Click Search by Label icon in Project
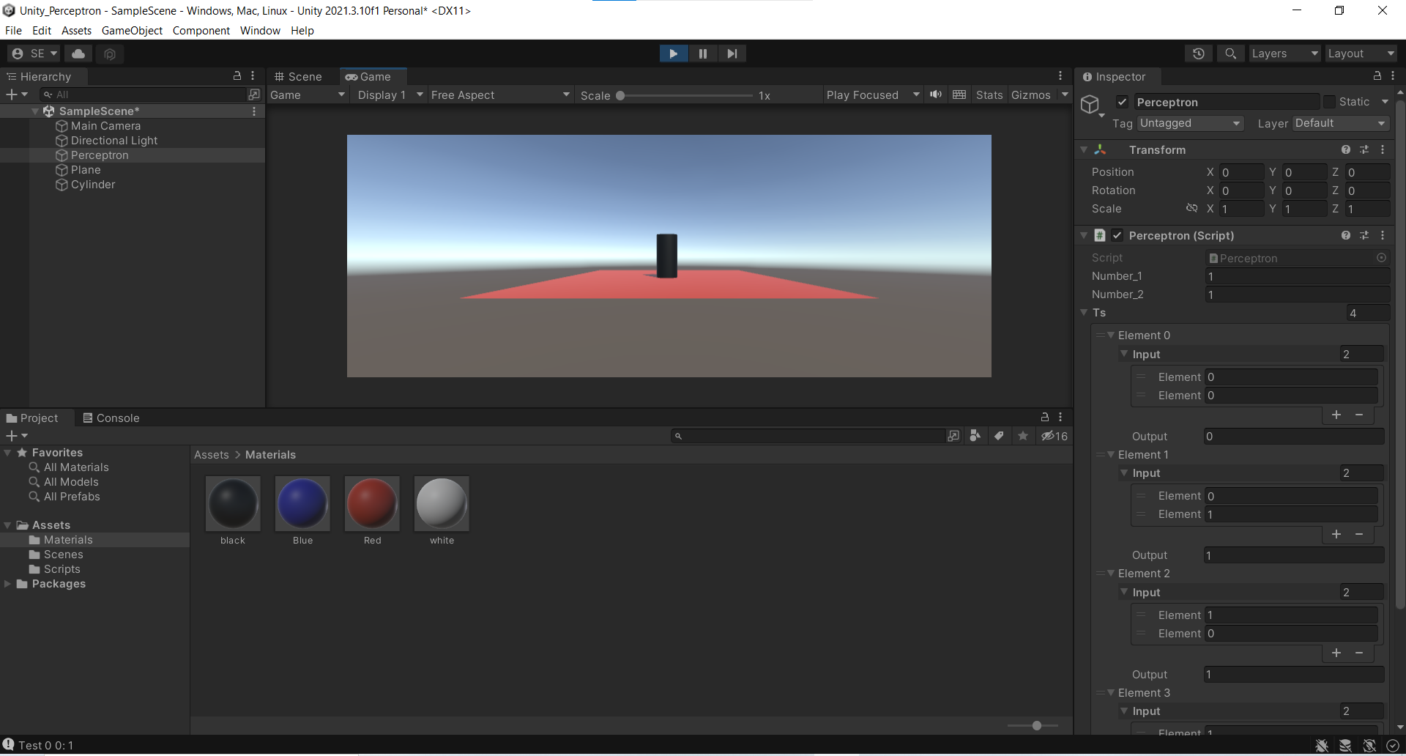Image resolution: width=1406 pixels, height=756 pixels. (x=999, y=436)
